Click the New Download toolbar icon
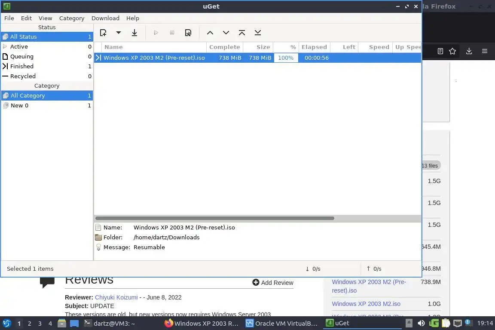 [103, 33]
